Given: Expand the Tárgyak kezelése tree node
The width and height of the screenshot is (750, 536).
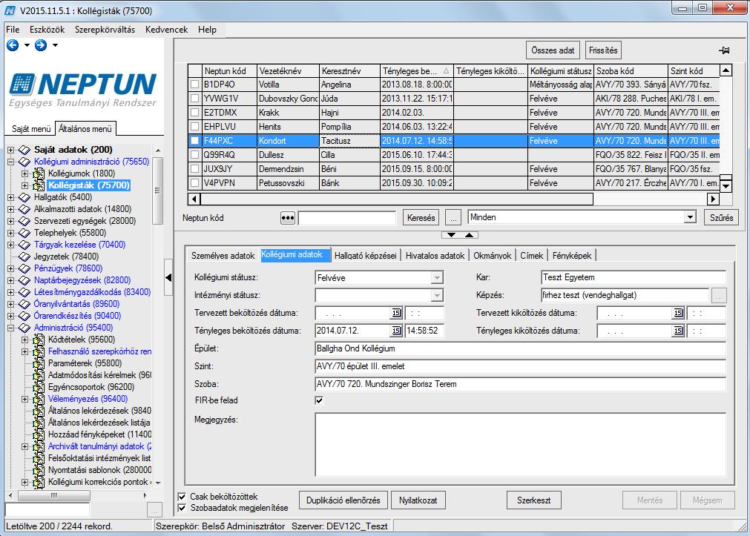Looking at the screenshot, I should point(10,245).
